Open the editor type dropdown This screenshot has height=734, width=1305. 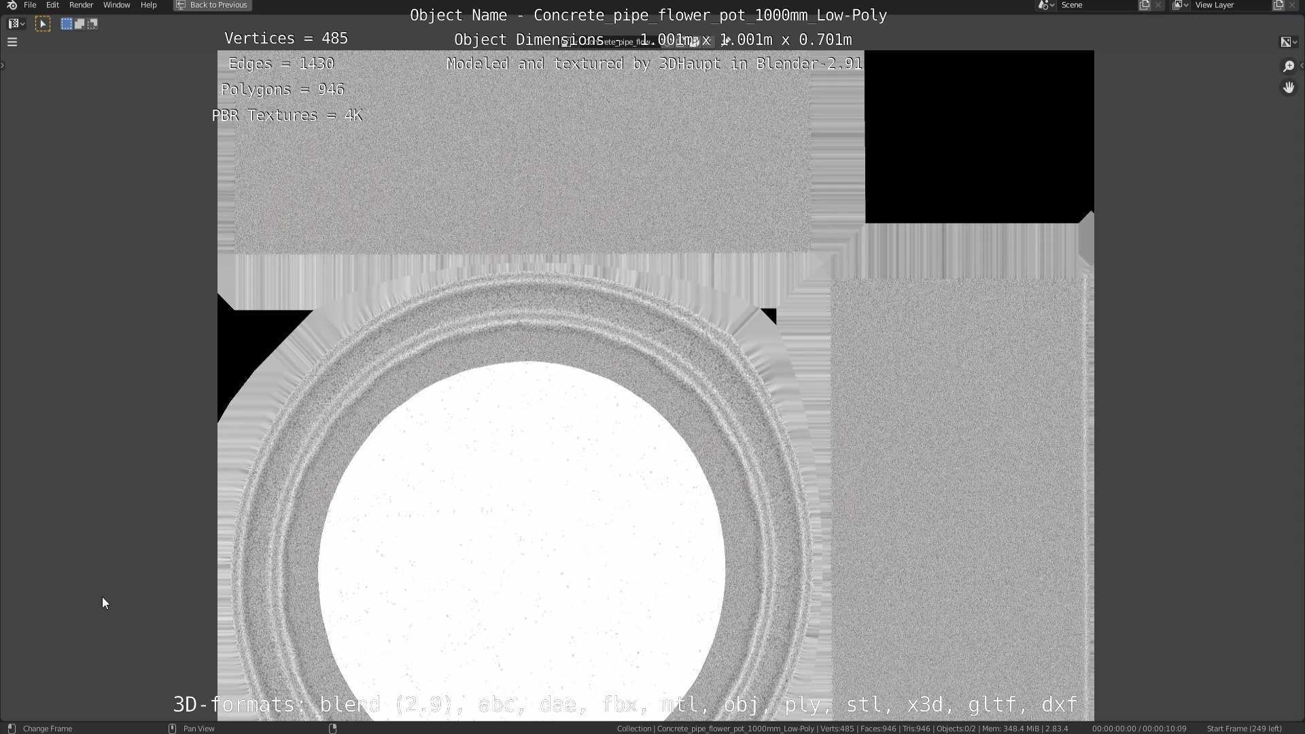[x=16, y=24]
